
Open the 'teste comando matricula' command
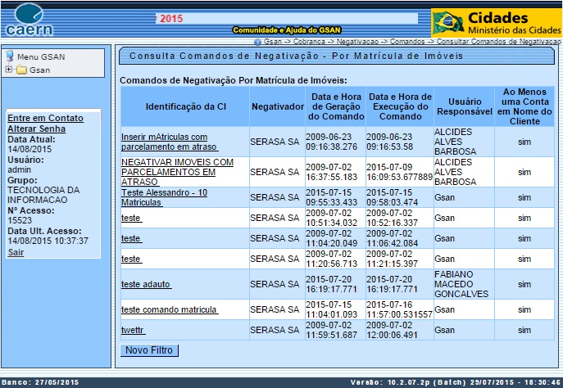[x=169, y=309]
